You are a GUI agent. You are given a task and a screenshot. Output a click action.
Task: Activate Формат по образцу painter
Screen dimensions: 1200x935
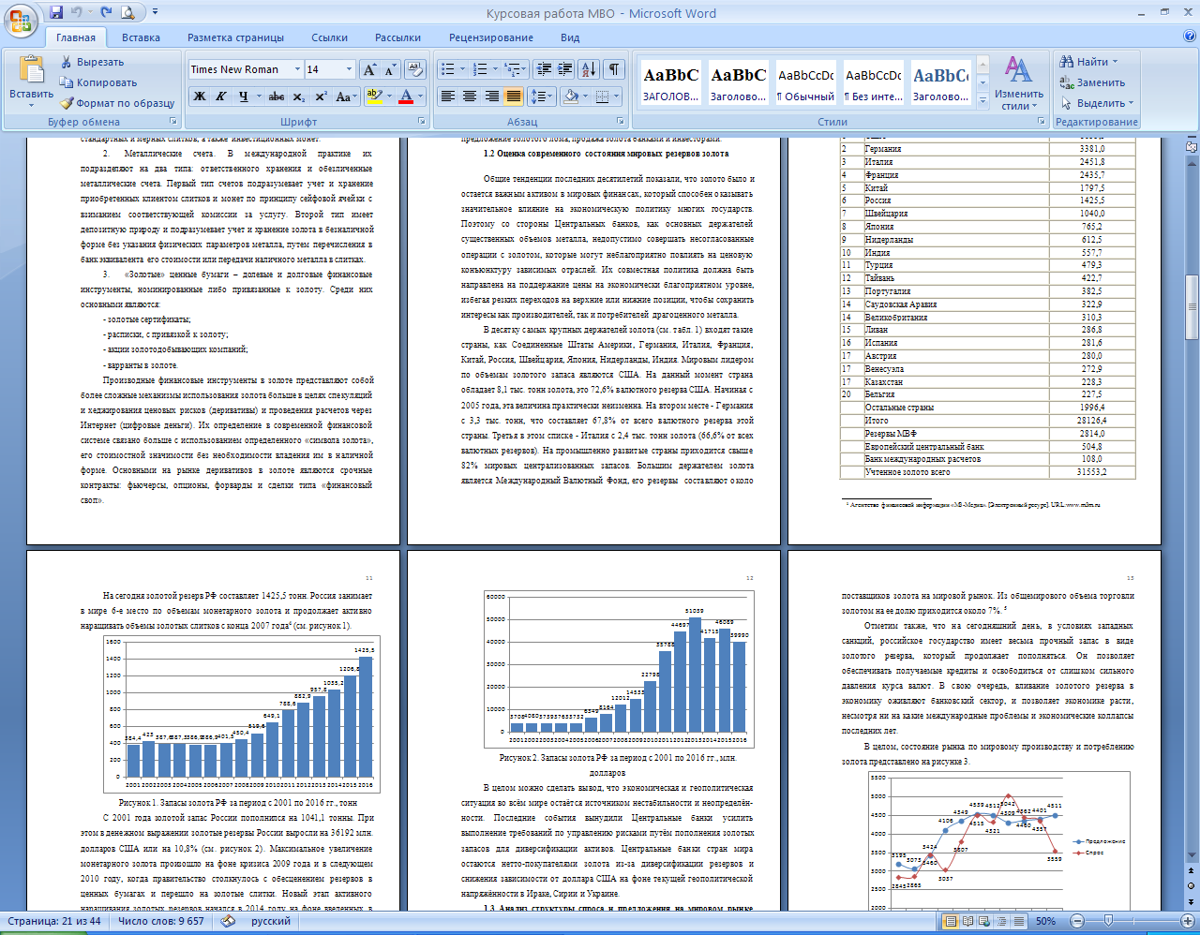pos(118,103)
